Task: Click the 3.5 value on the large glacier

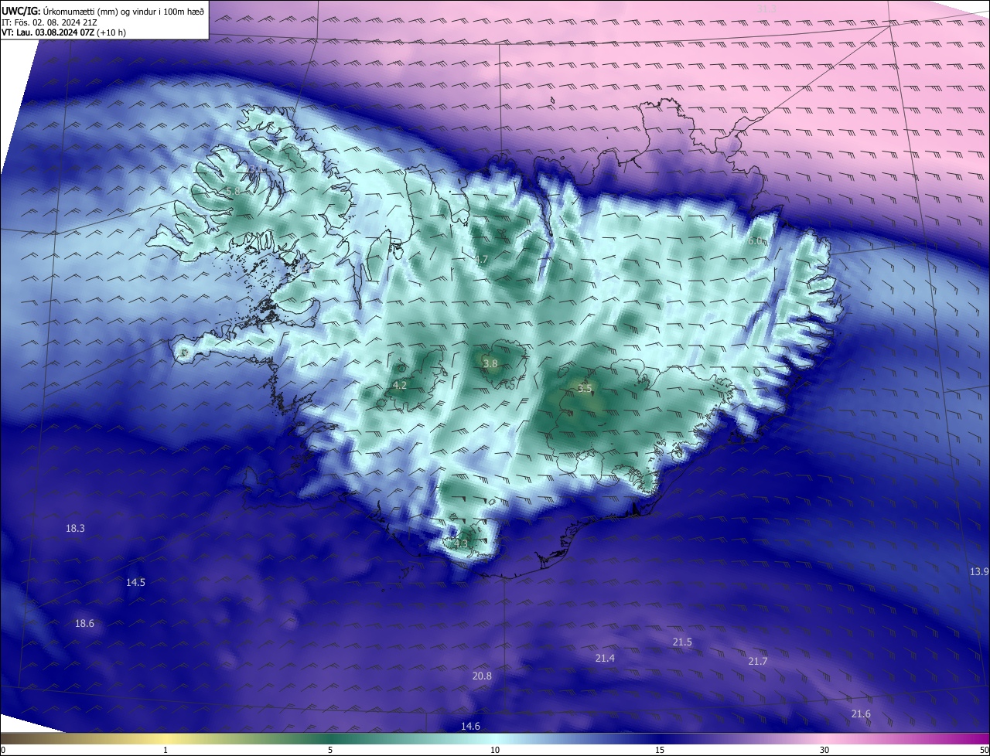Action: point(585,389)
